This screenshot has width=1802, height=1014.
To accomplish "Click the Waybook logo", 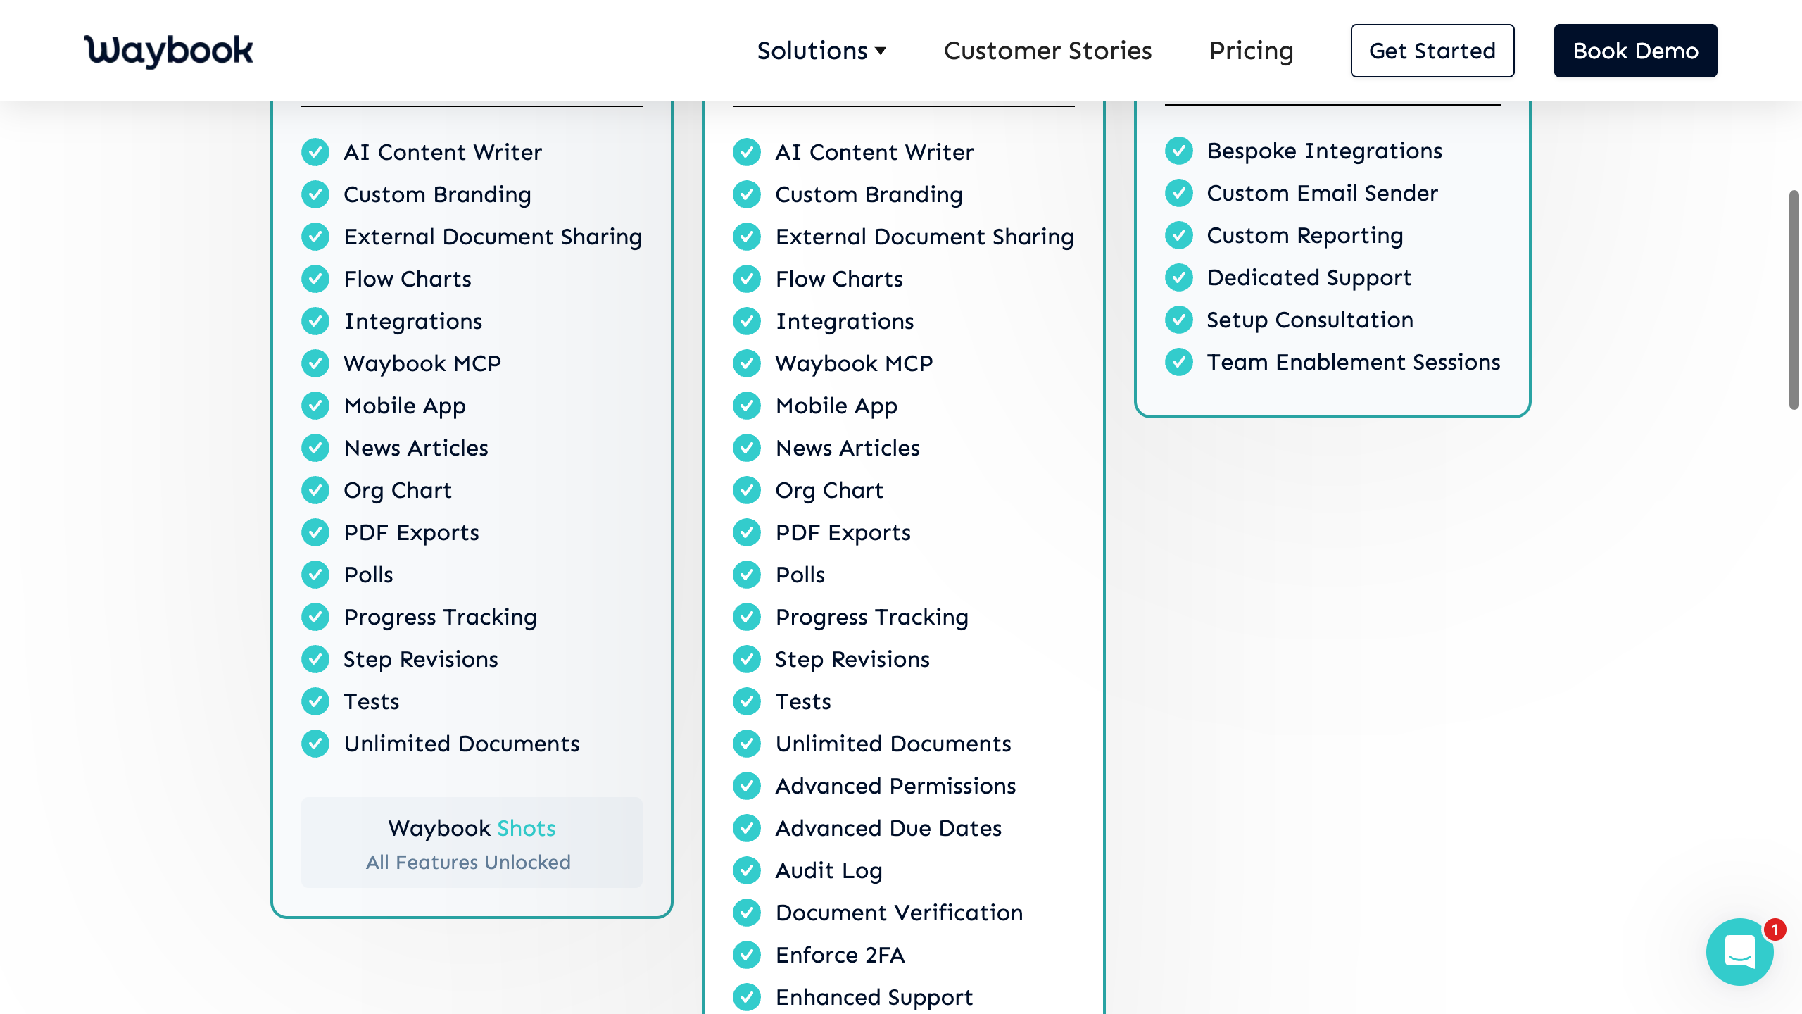I will [168, 50].
